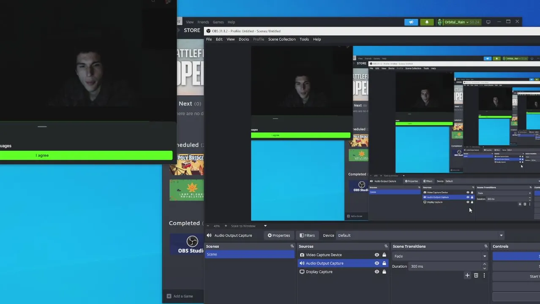
Task: Open Filters for Audio Output Capture
Action: tap(307, 236)
